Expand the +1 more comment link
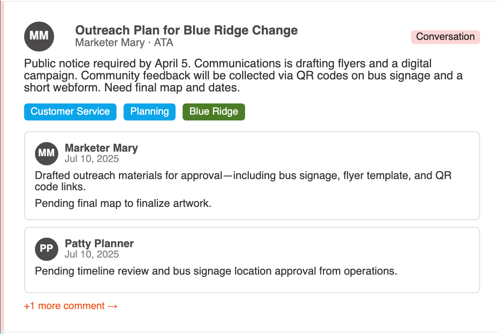498x334 pixels. pos(71,306)
